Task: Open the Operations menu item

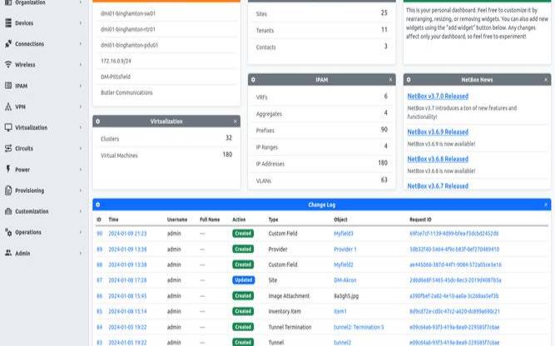Action: [x=27, y=232]
